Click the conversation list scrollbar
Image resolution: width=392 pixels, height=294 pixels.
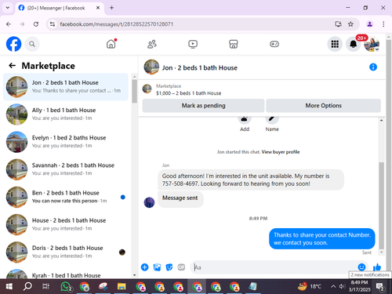coord(134,91)
